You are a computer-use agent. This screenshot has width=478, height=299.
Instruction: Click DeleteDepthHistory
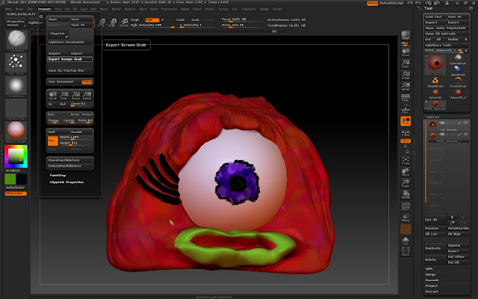tap(69, 166)
